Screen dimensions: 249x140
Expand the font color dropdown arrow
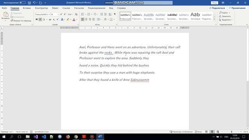[x=77, y=19]
